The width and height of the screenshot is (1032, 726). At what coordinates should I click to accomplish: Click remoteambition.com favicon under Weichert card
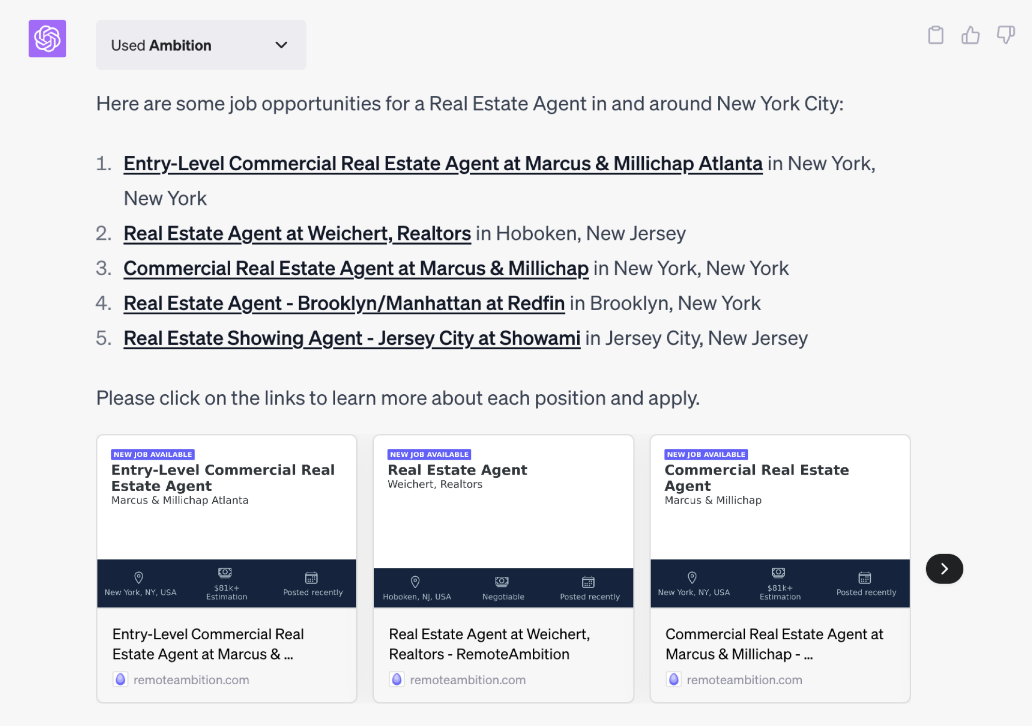pos(397,680)
